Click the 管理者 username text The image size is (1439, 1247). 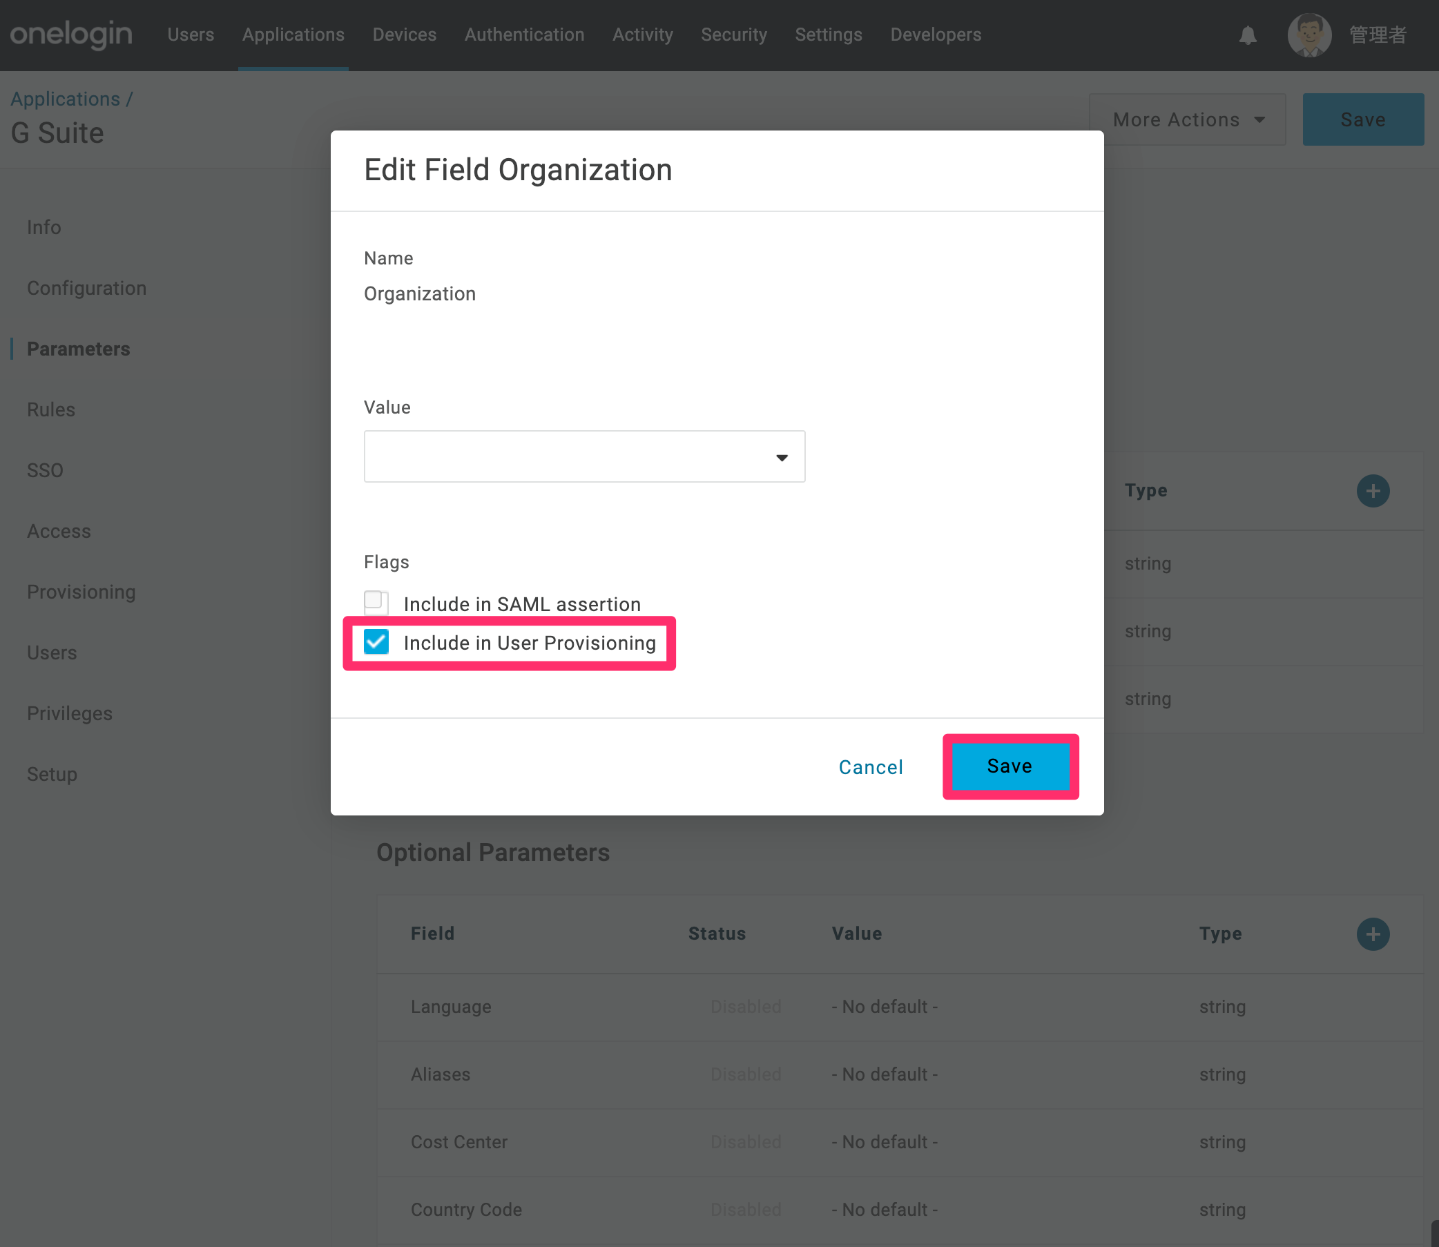[1378, 35]
